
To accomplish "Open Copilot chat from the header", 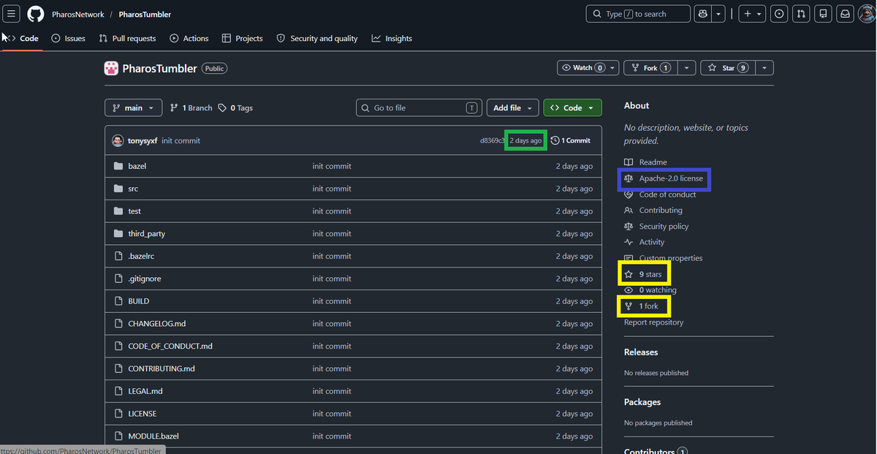I will tap(703, 14).
